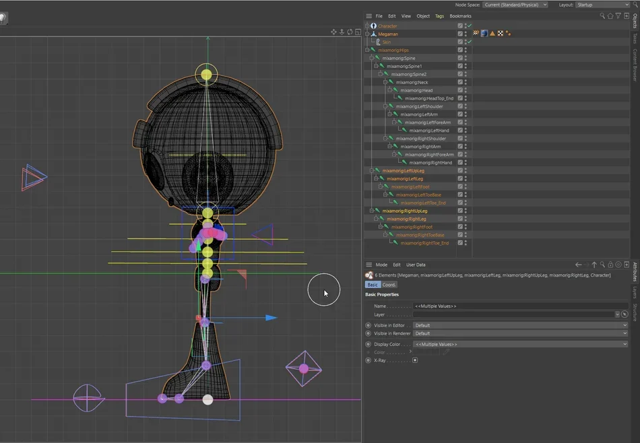Open the Attribute Manager hamburger menu

369,265
